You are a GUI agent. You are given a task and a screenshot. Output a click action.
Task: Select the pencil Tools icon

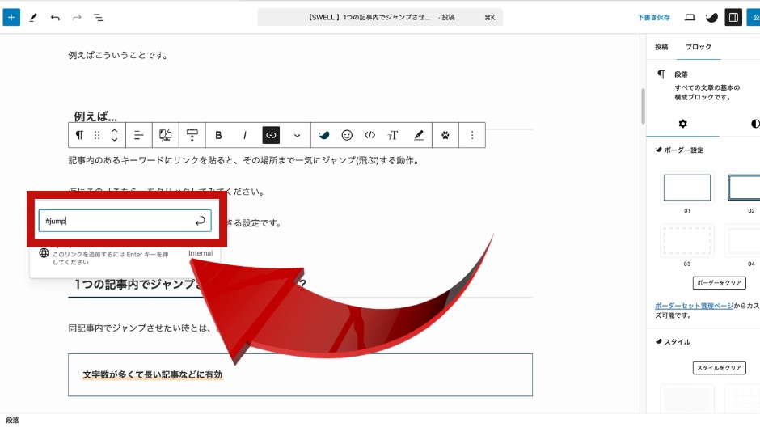coord(33,18)
